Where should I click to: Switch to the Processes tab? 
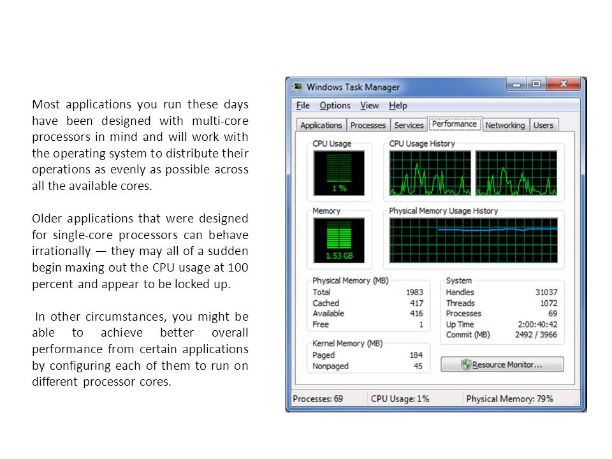pos(368,126)
